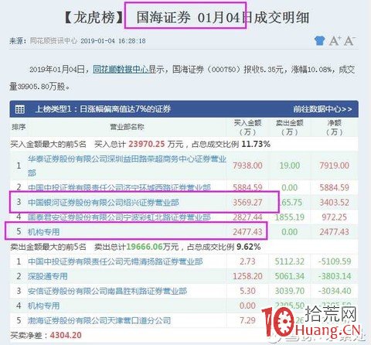This screenshot has width=371, height=345.
Task: Click the timestamp 2019-01-04 16:28:18
Action: click(x=113, y=41)
